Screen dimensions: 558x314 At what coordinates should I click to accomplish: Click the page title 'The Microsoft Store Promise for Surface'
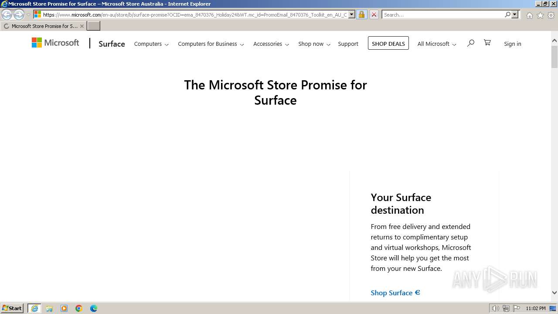click(x=276, y=92)
